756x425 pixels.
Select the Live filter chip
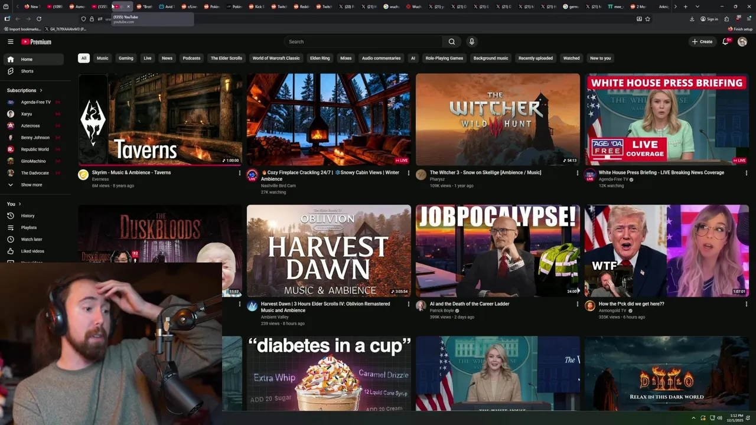pyautogui.click(x=148, y=58)
